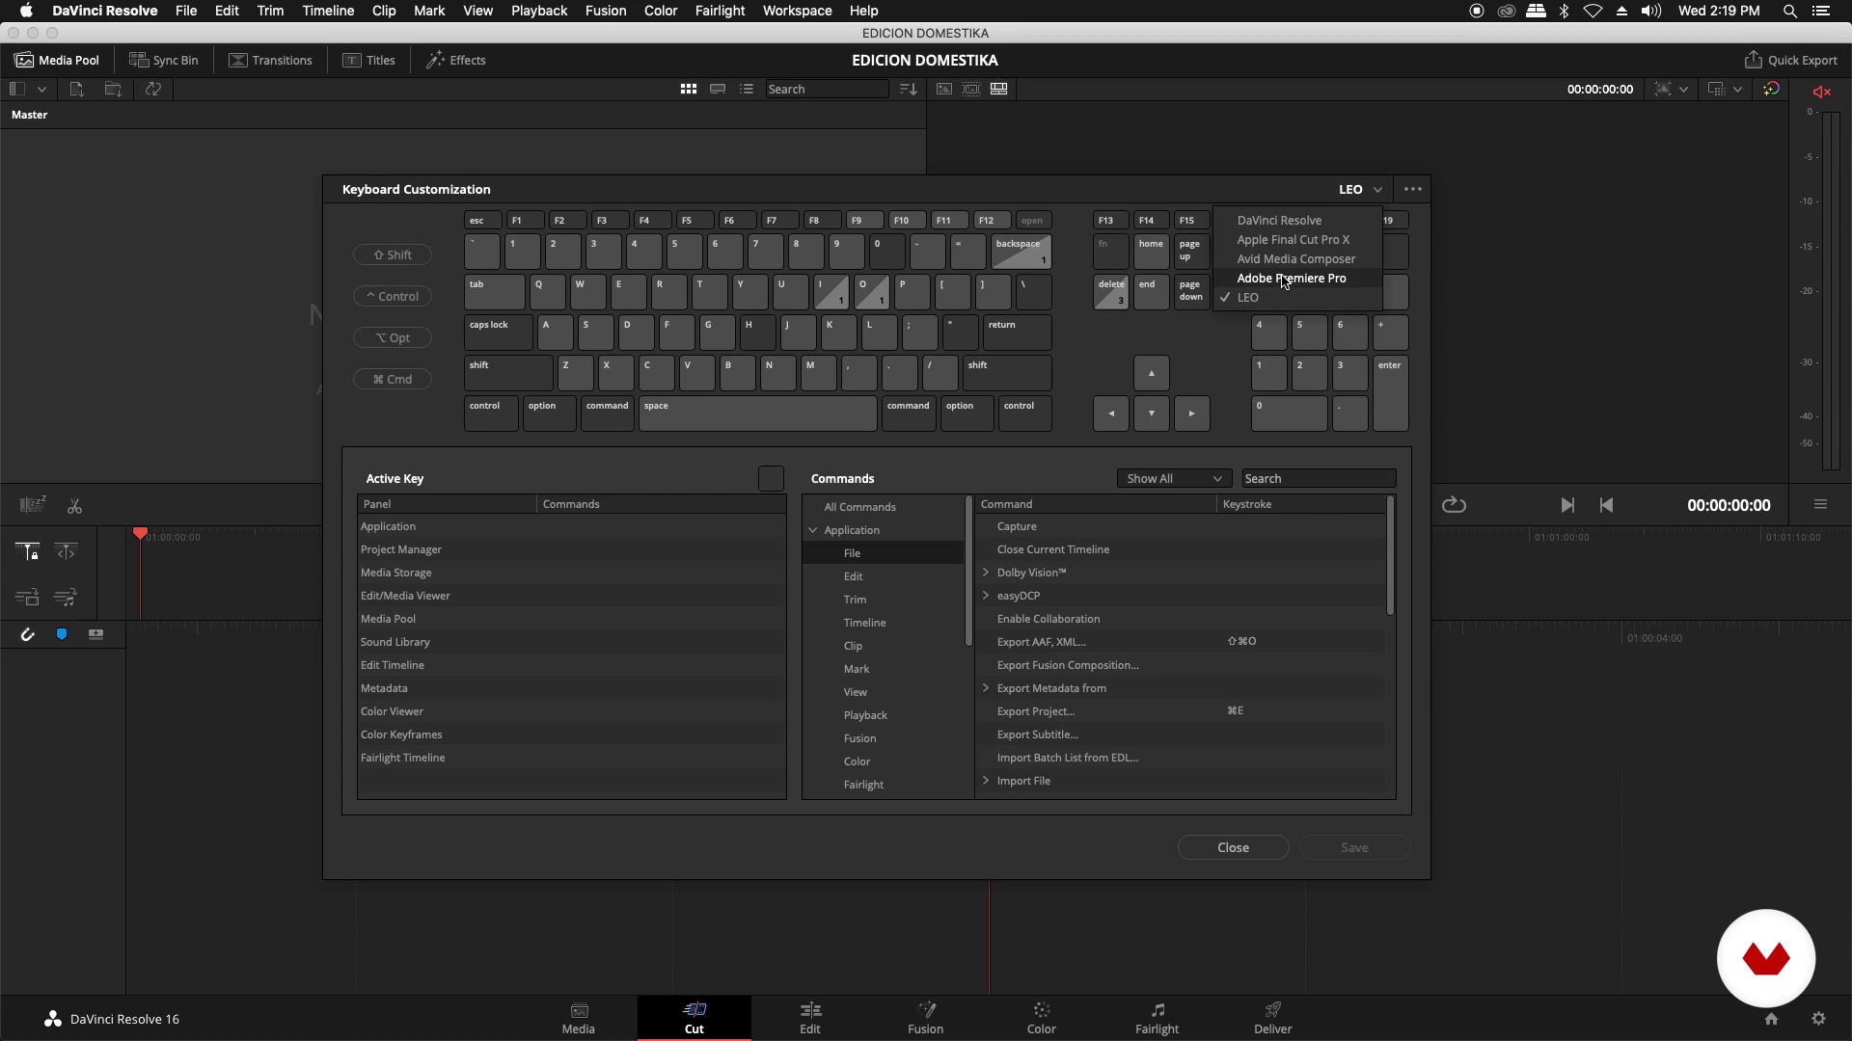Select All Commands in the category list
This screenshot has width=1852, height=1041.
point(859,507)
